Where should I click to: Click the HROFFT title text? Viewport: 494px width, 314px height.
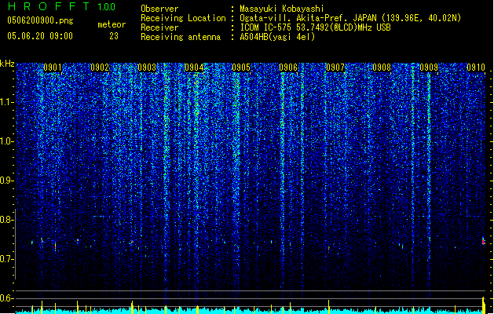49,6
